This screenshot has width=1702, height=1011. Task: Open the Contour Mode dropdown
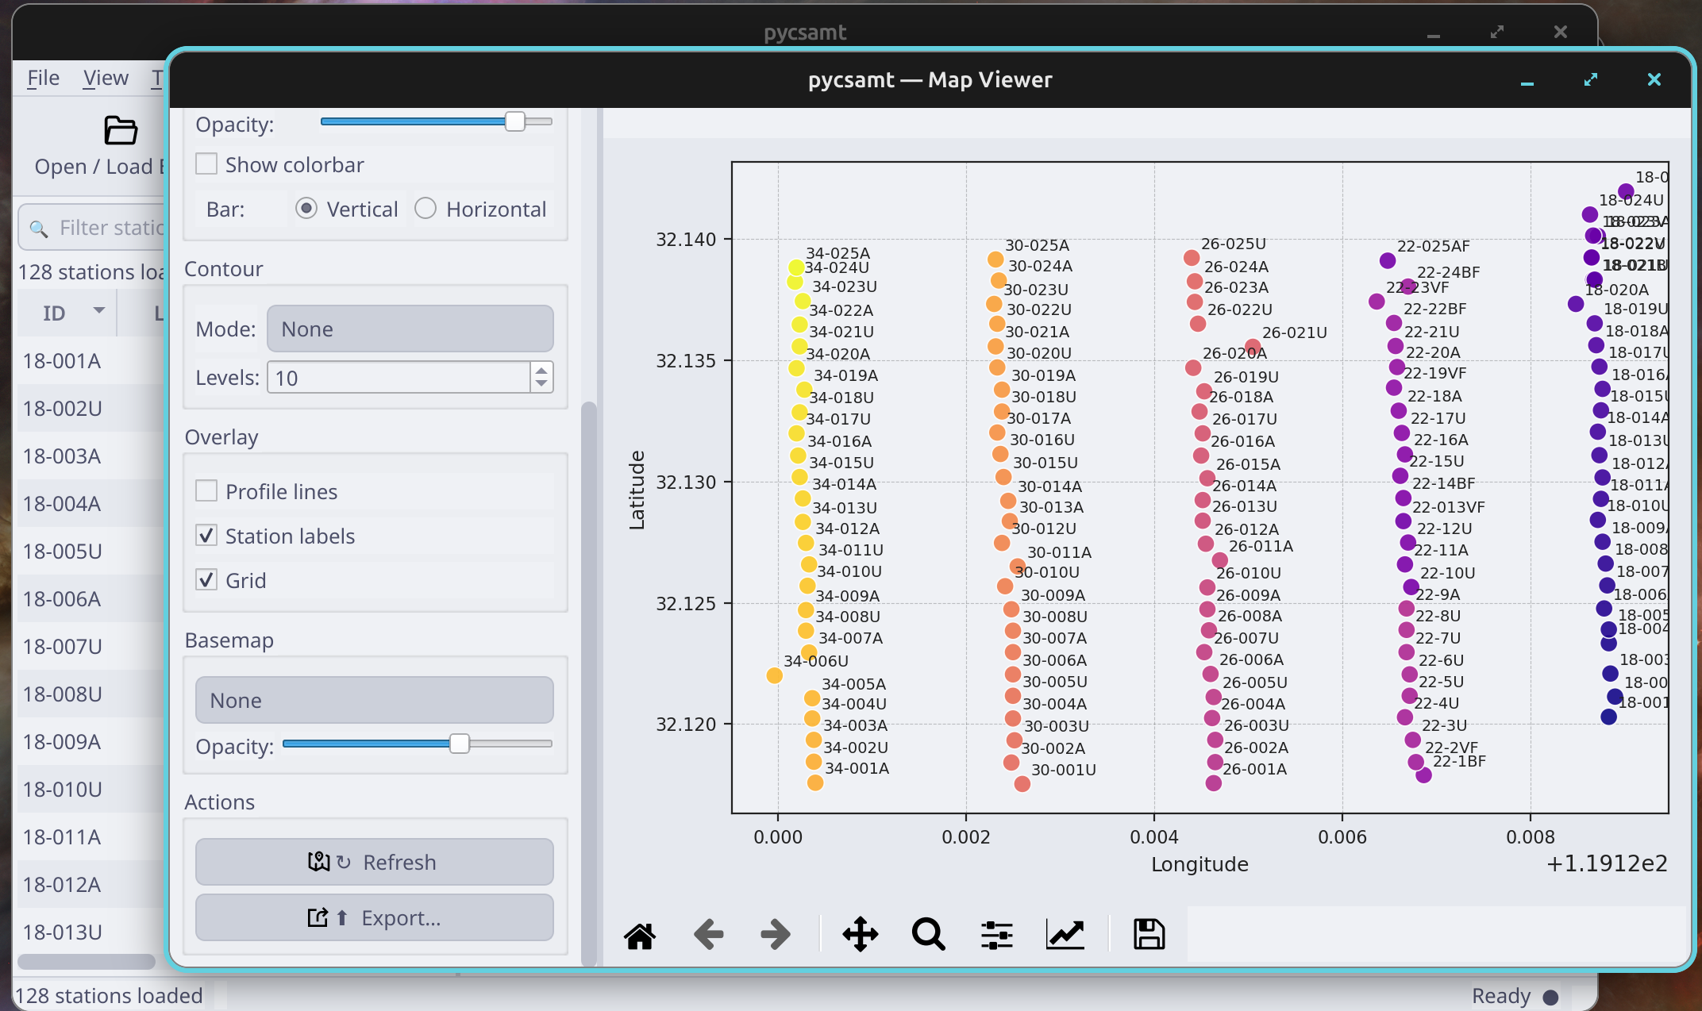coord(410,329)
